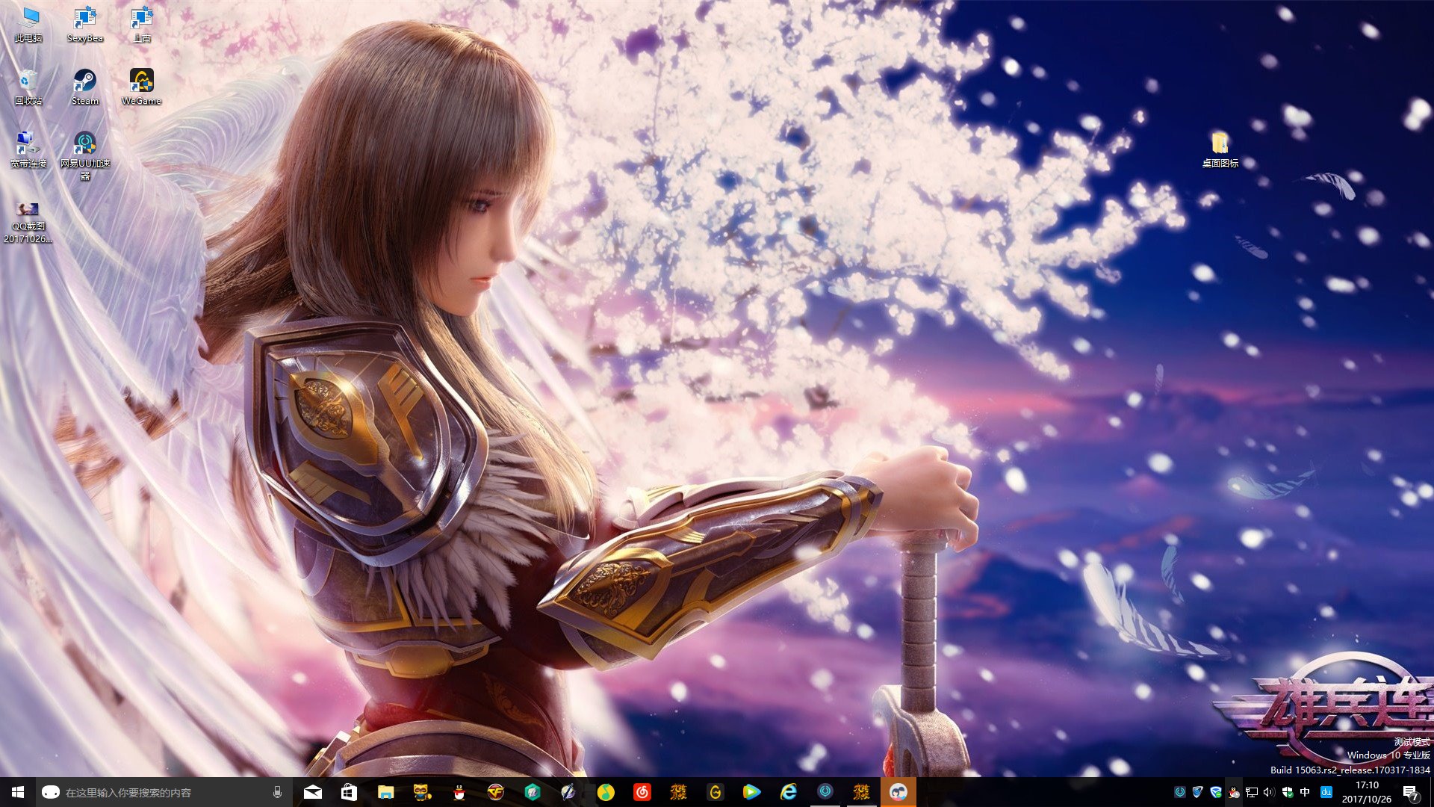Open Microsoft Store from taskbar
Screen dimensions: 1434x807
[349, 792]
